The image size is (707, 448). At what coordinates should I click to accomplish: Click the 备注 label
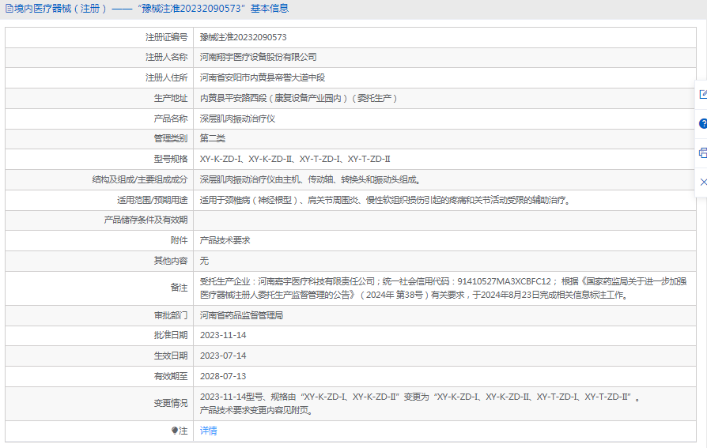179,288
